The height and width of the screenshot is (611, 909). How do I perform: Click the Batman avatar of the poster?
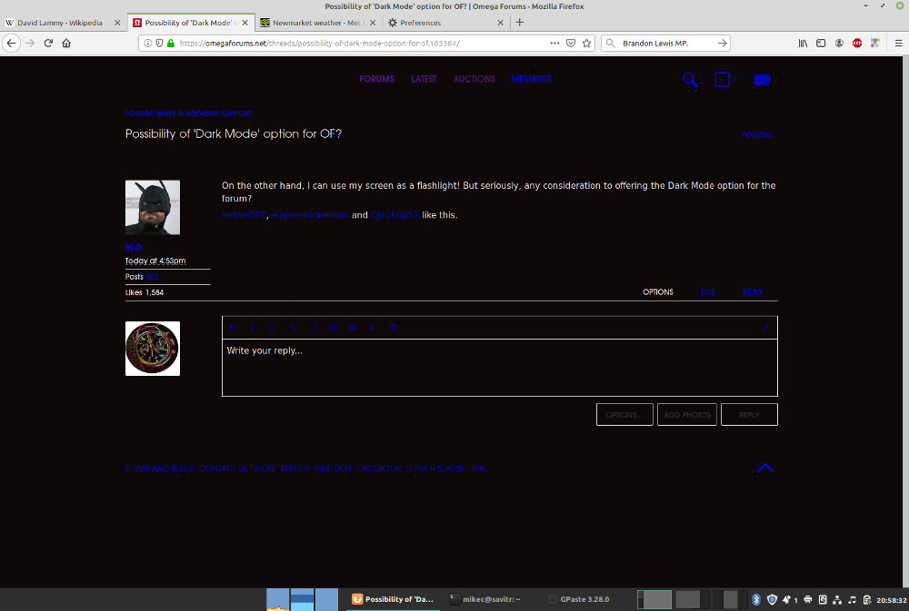tap(152, 208)
